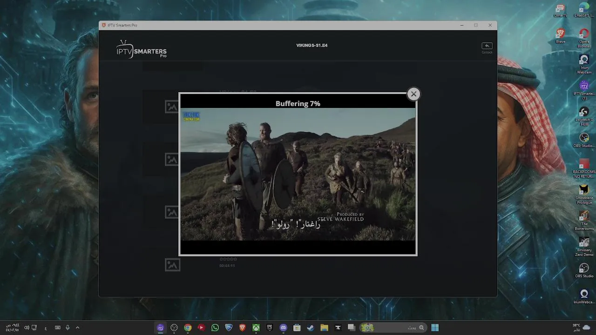The image size is (596, 335).
Task: Click the video player frame
Action: point(298,174)
